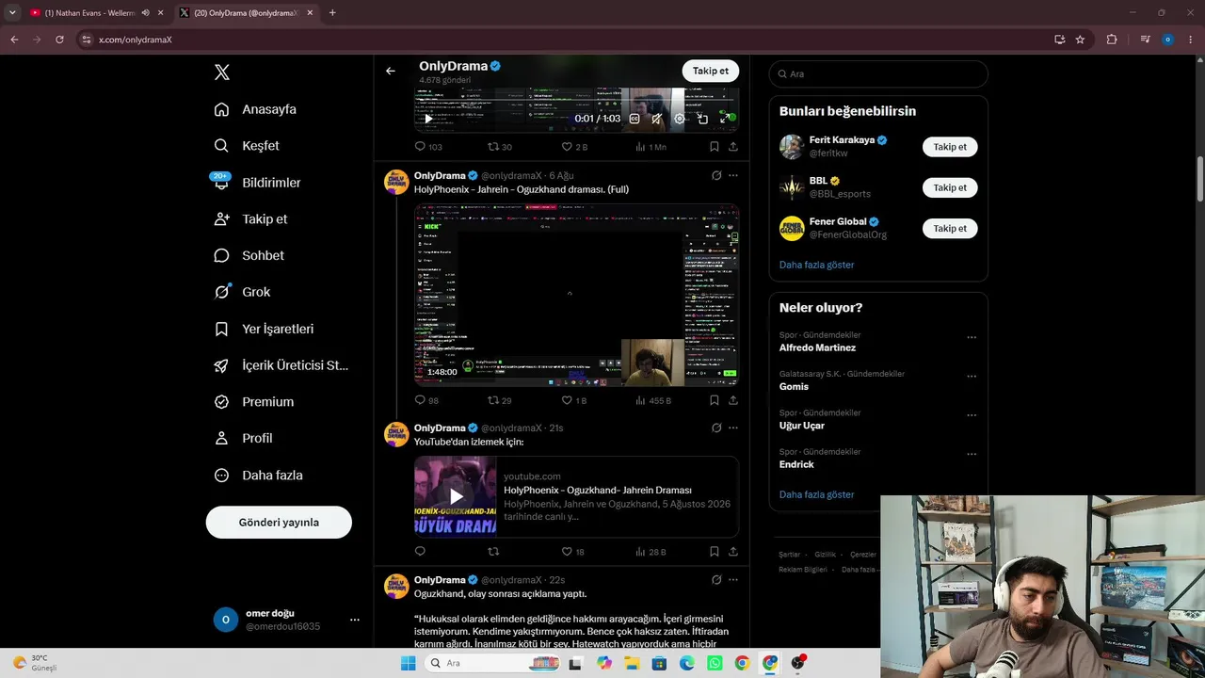
Task: Follow Fener Global with Takip et
Action: pyautogui.click(x=950, y=228)
